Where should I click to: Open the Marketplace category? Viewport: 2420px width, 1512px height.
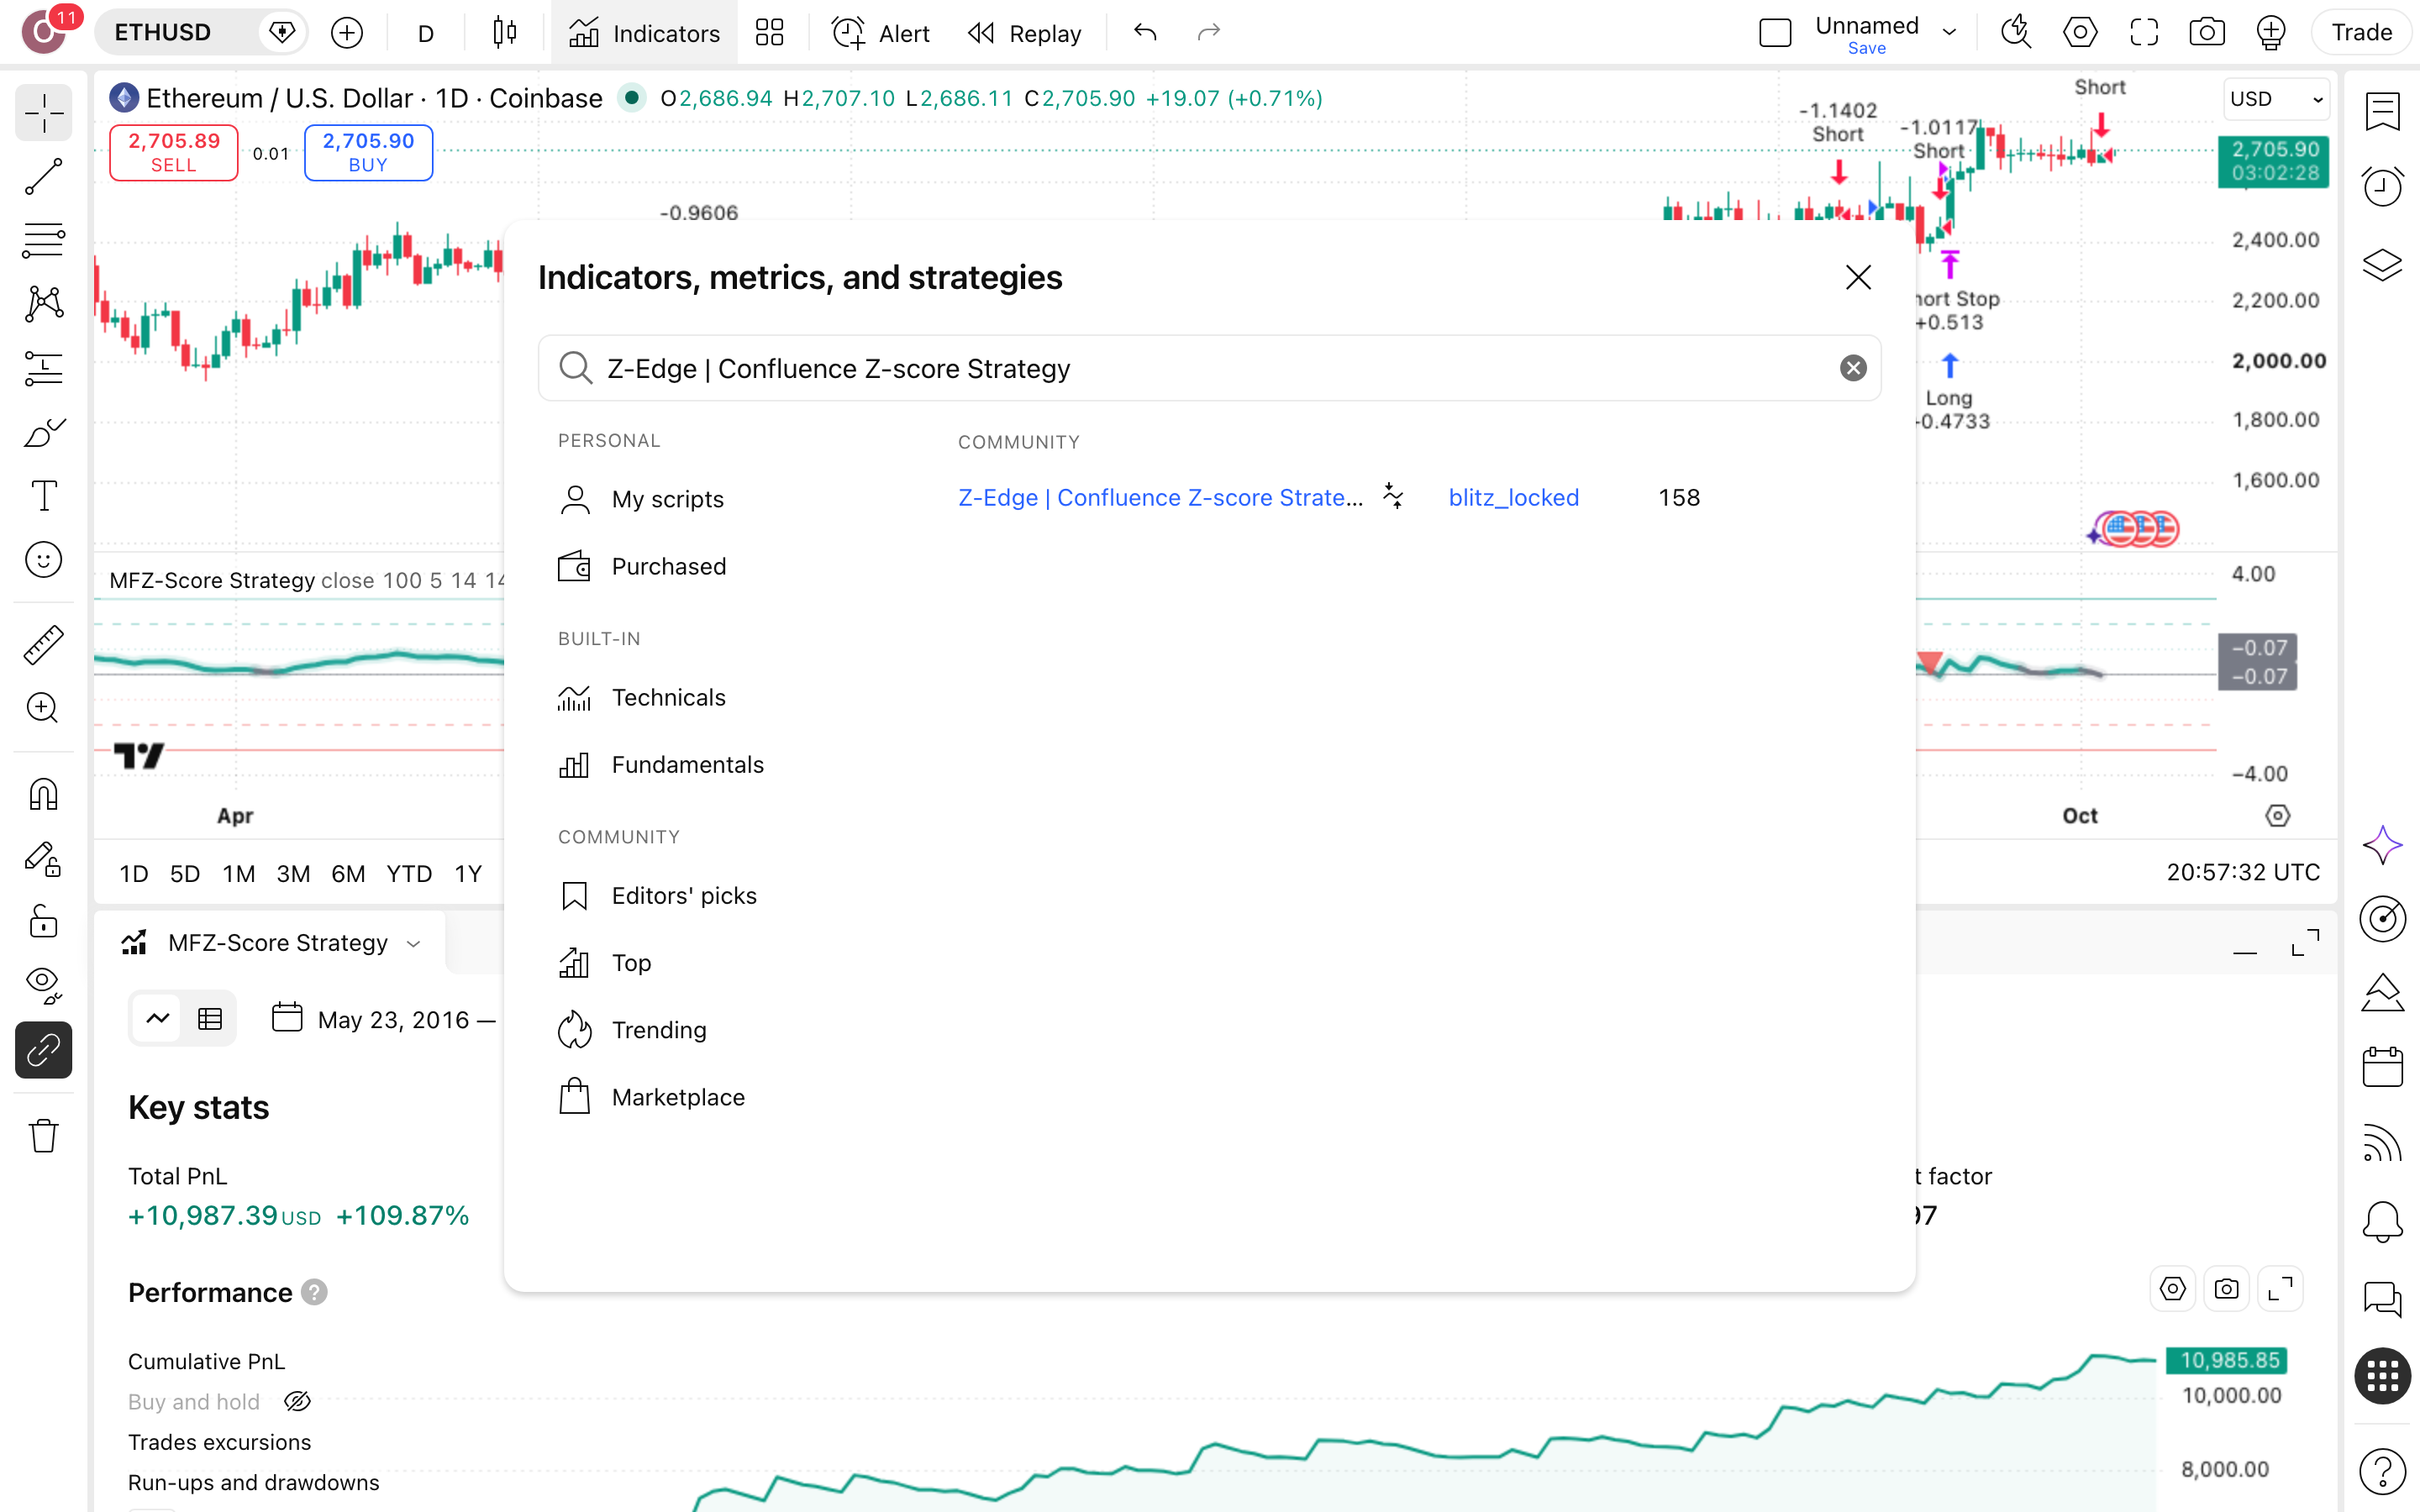(x=651, y=1097)
